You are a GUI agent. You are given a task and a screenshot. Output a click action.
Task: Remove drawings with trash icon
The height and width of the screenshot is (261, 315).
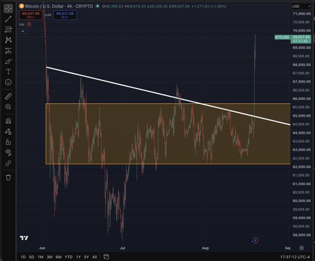point(8,178)
